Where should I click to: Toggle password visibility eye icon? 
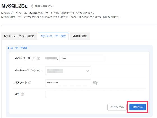[95, 83]
